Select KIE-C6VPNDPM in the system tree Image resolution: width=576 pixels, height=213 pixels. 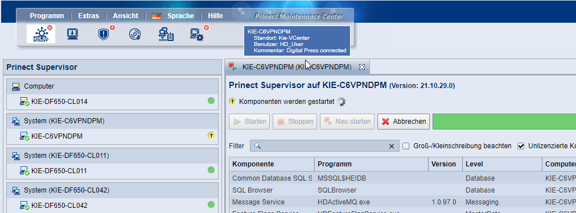click(112, 136)
